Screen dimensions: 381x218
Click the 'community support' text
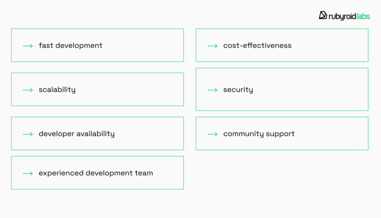(x=259, y=134)
